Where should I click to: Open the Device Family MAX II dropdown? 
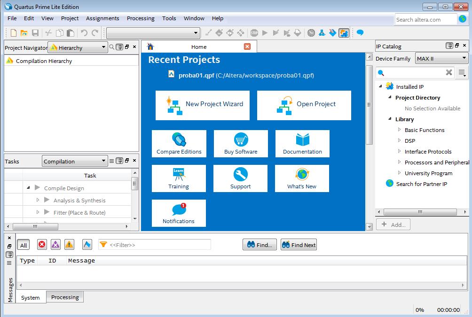pyautogui.click(x=441, y=58)
